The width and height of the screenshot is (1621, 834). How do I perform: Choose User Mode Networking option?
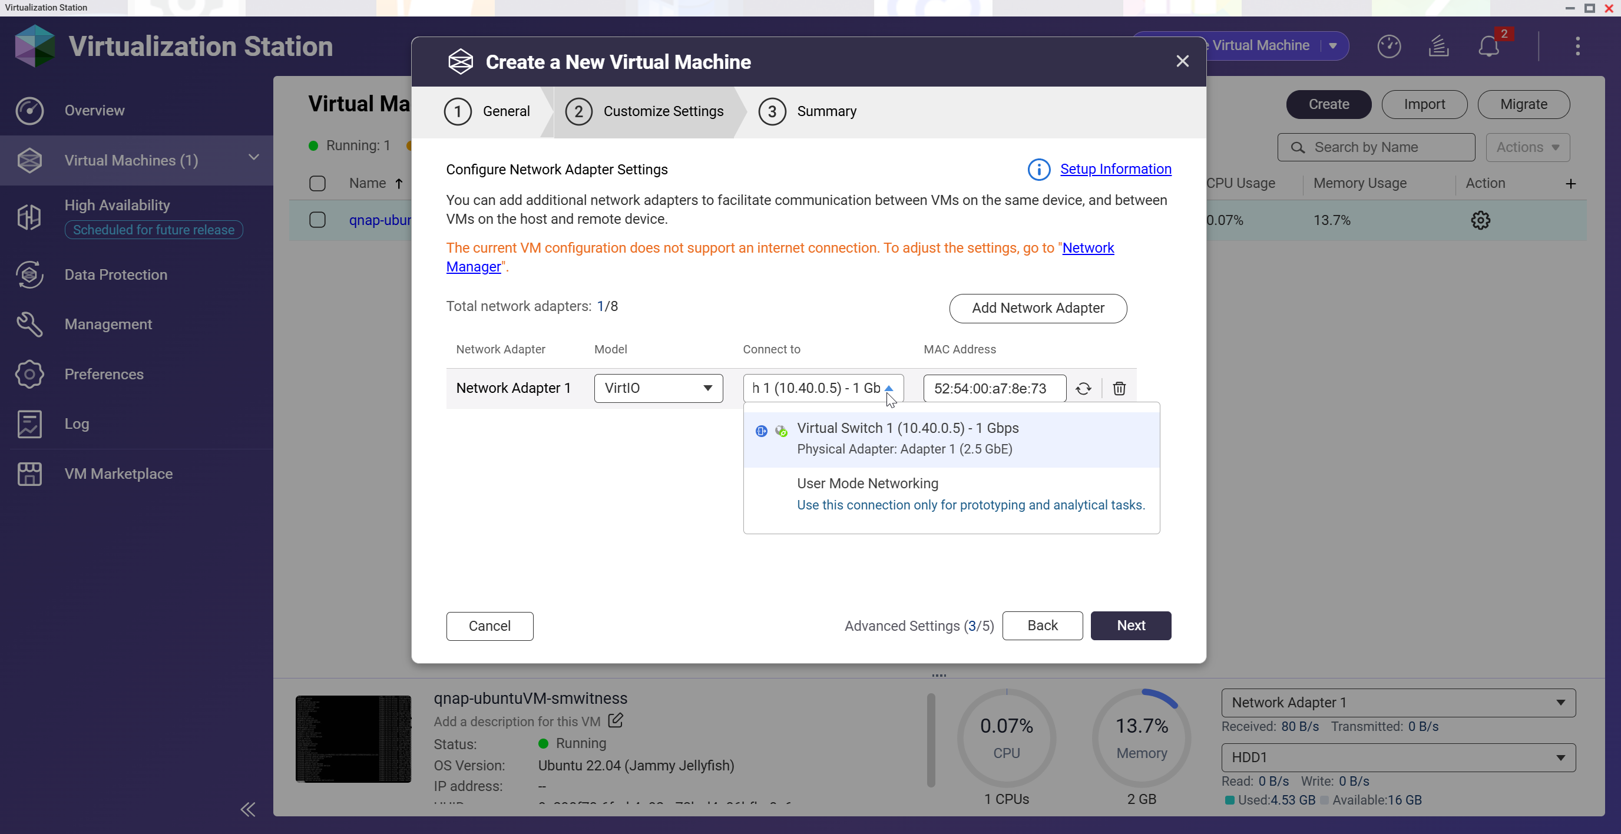(x=951, y=494)
